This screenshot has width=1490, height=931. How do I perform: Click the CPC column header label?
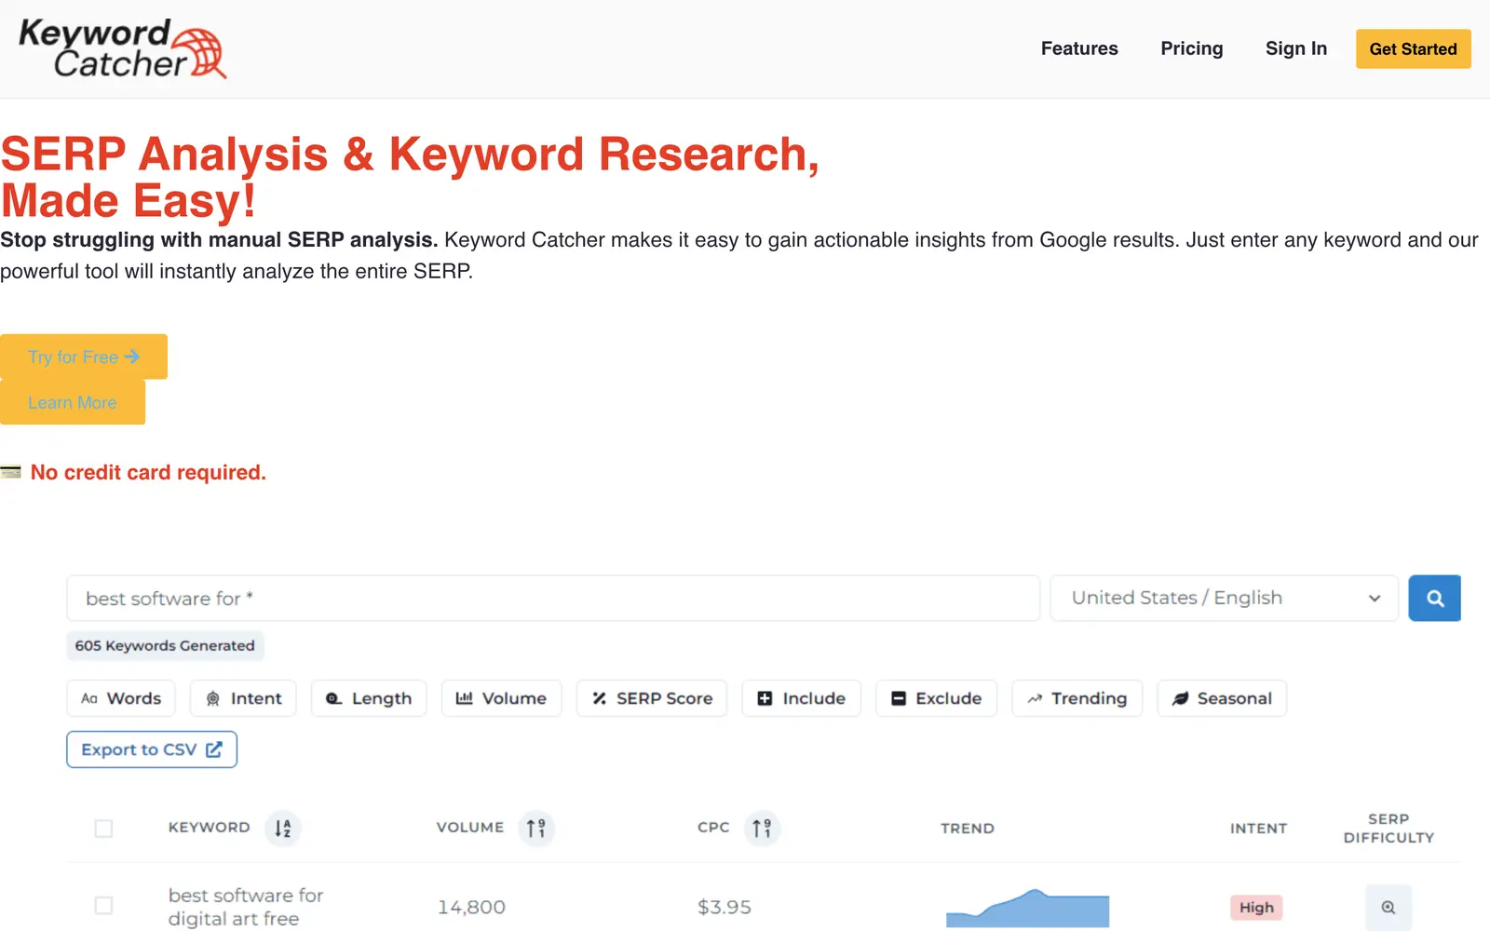tap(713, 828)
